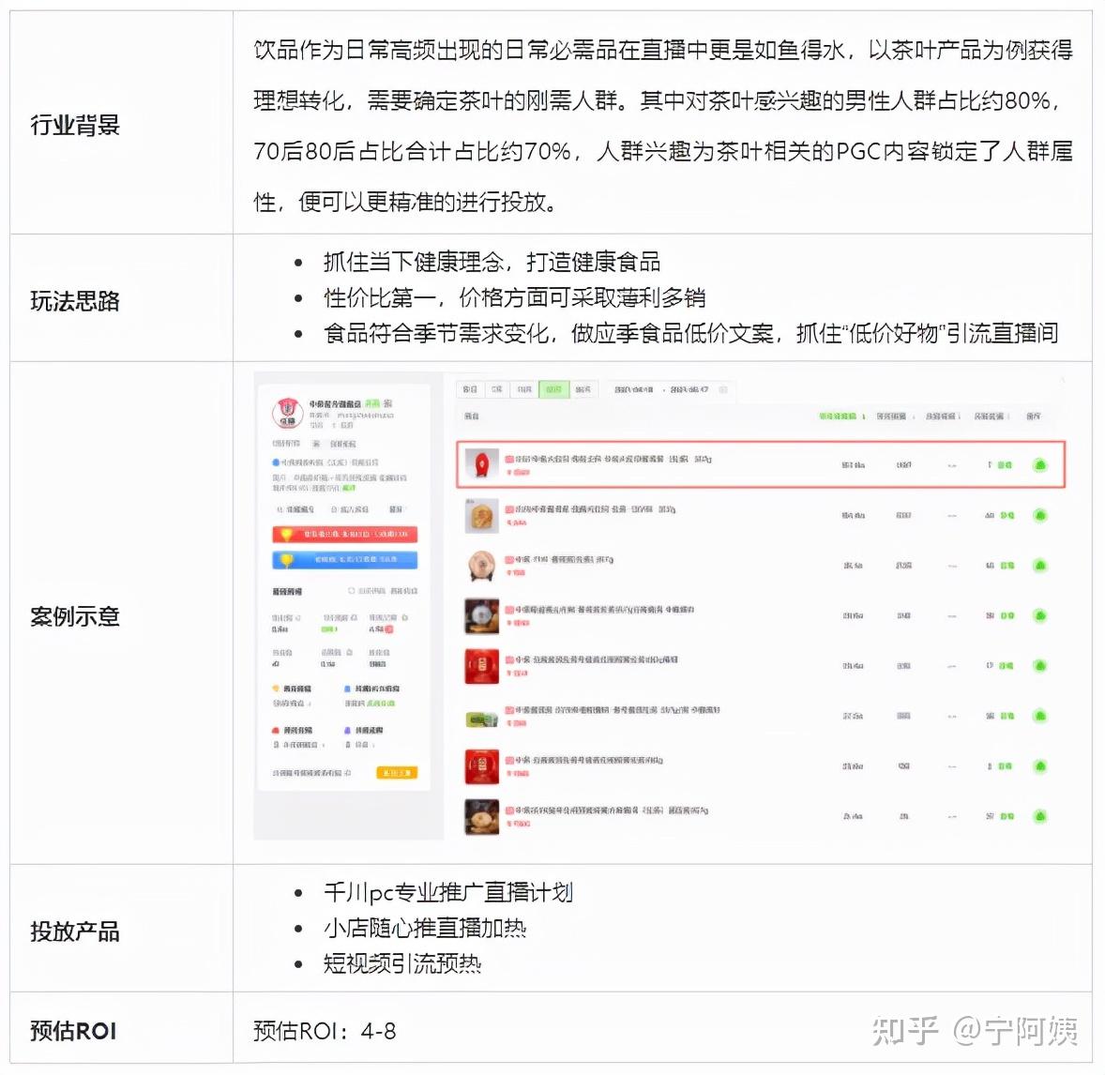
Task: Click the blue dot under the shop name
Action: click(276, 462)
